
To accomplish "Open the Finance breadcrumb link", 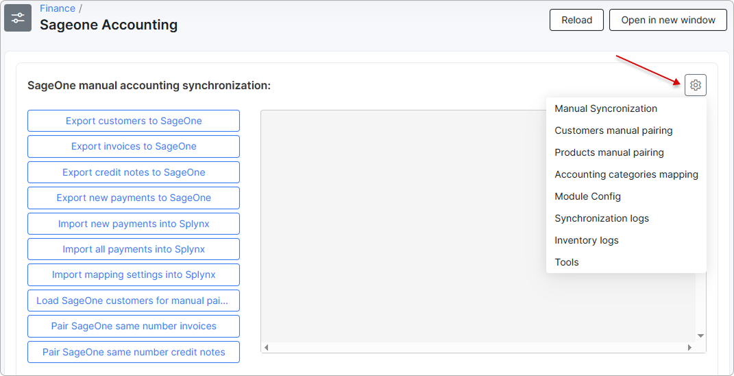I will pos(58,8).
